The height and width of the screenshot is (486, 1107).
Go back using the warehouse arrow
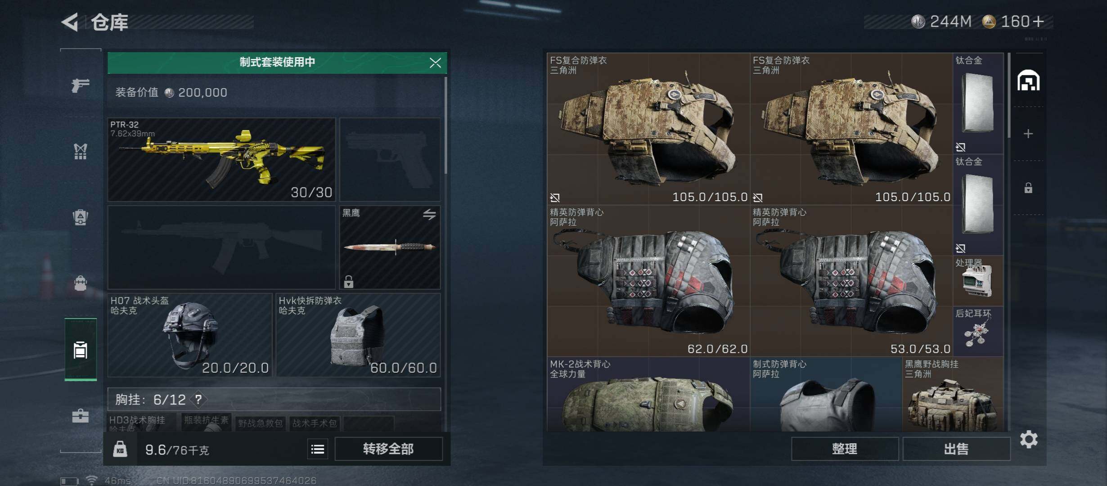tap(70, 22)
